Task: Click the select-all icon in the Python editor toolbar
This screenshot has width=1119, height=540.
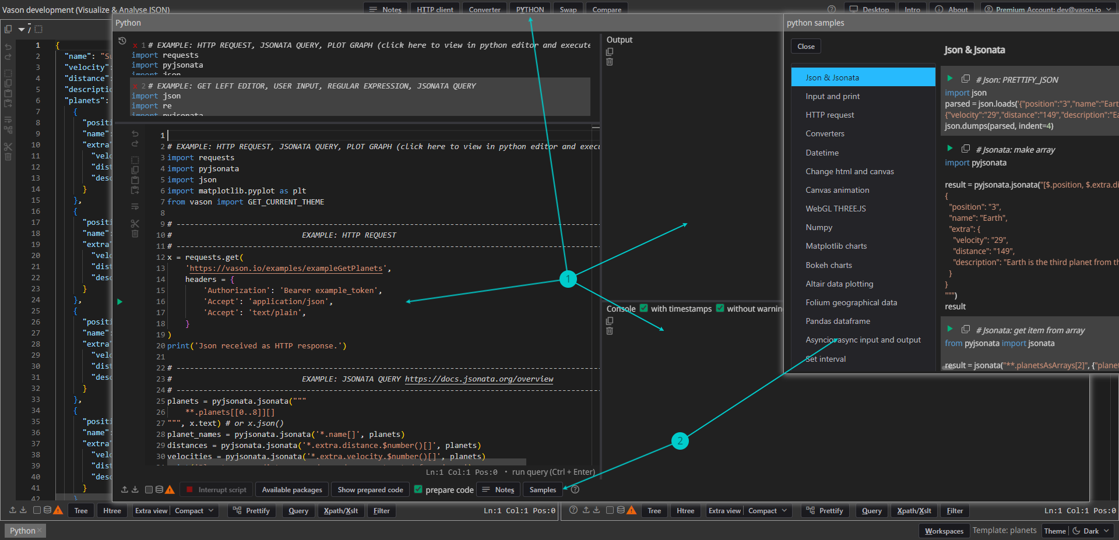Action: click(135, 160)
